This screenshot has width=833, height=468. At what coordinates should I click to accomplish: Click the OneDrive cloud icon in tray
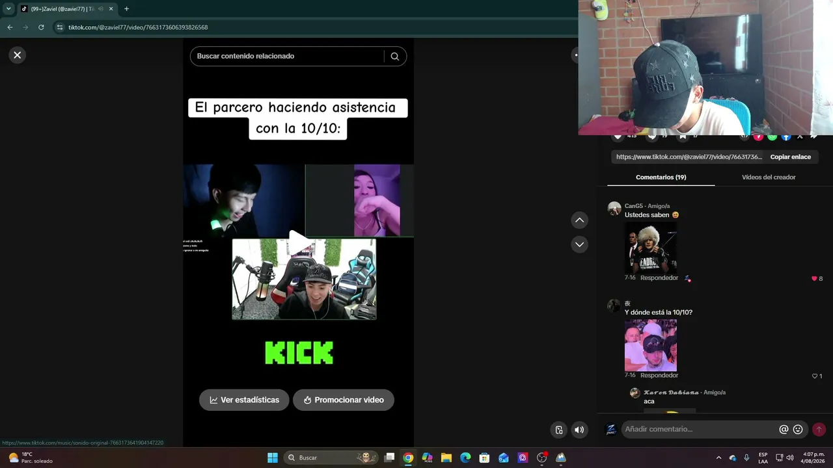(733, 458)
